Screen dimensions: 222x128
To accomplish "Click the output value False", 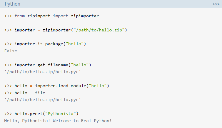I will tap(11, 51).
